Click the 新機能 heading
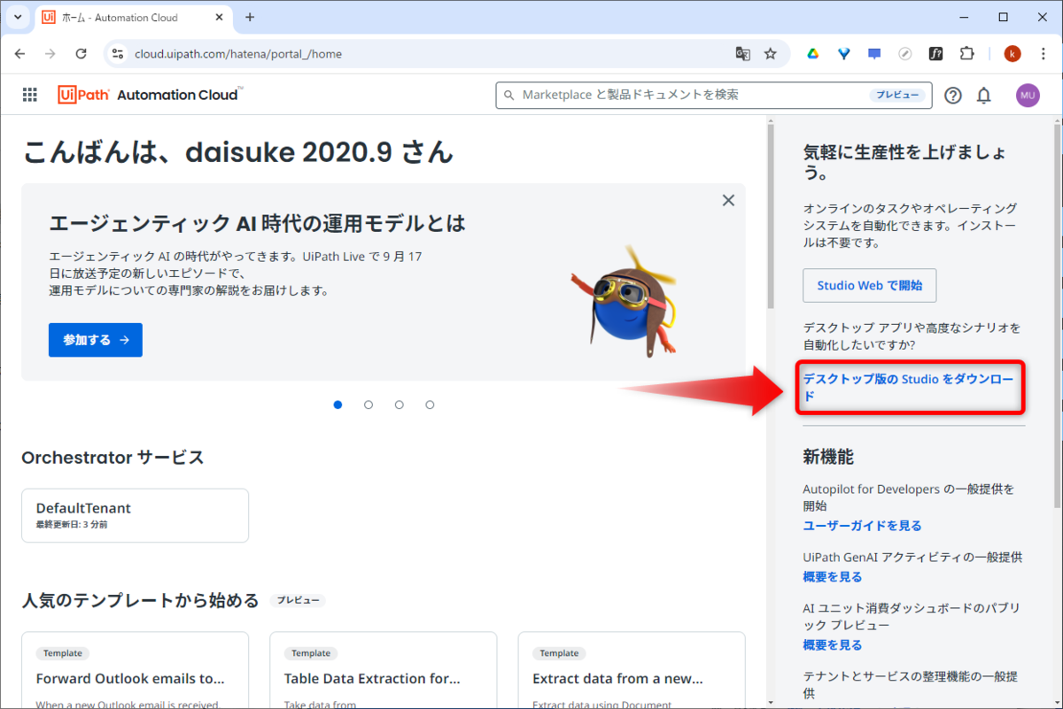The width and height of the screenshot is (1063, 709). click(828, 457)
